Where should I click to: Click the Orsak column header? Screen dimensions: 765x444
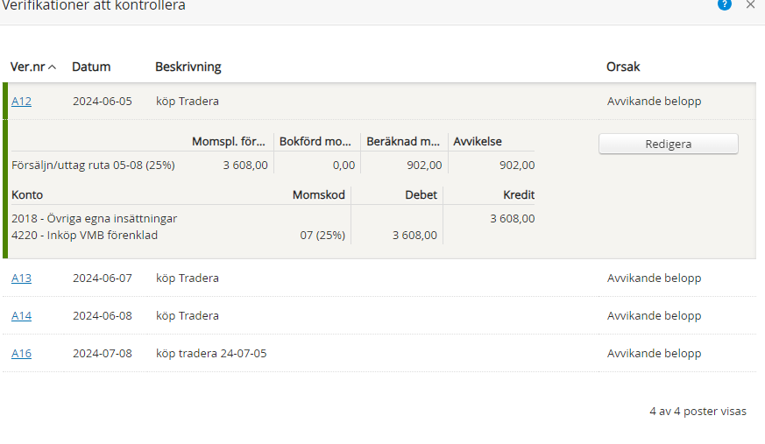(624, 67)
